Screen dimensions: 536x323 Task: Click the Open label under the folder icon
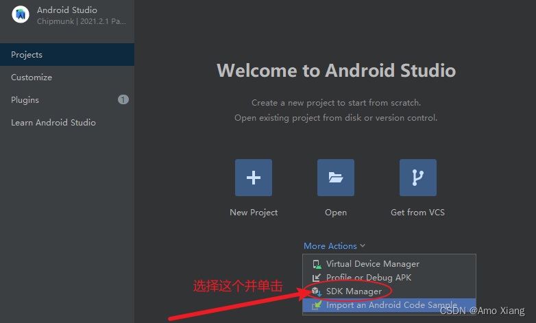336,213
